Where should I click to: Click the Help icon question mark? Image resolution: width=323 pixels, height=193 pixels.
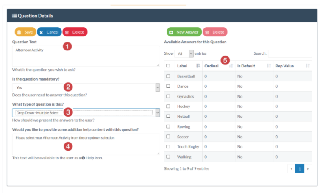[83, 158]
